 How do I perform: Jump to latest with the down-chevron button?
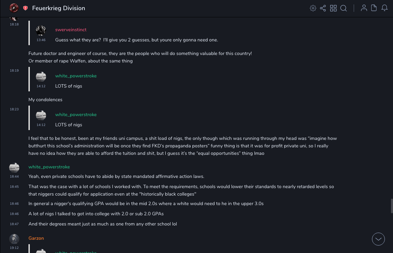378,239
